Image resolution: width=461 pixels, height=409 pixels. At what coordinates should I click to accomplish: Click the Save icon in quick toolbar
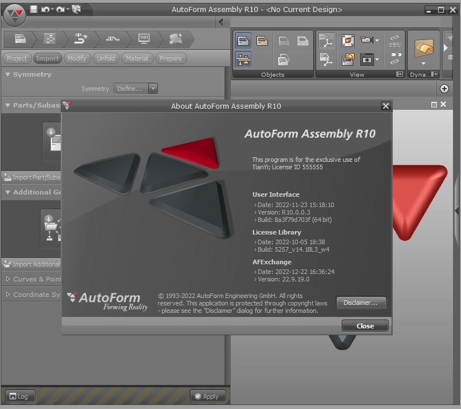[34, 9]
